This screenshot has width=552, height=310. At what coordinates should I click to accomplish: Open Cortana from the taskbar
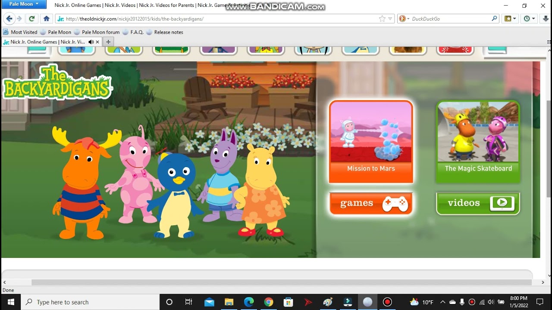[169, 302]
